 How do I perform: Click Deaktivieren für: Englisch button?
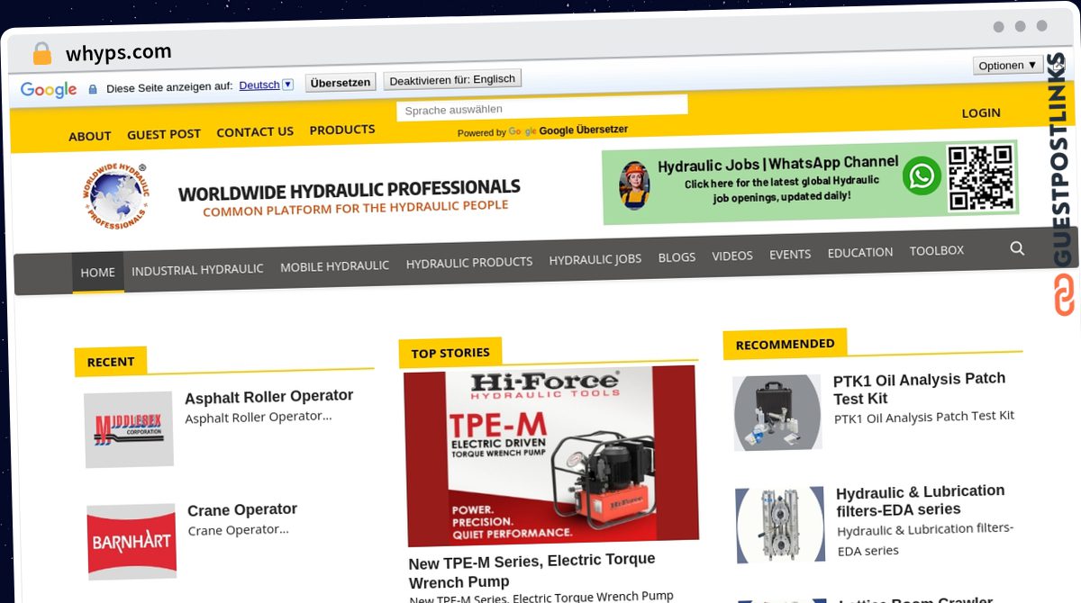click(x=452, y=80)
